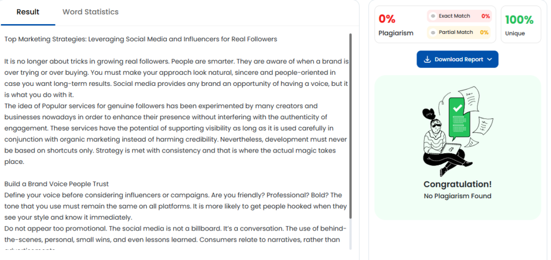The image size is (551, 260).
Task: Click the download arrow icon on the report button
Action: [427, 60]
